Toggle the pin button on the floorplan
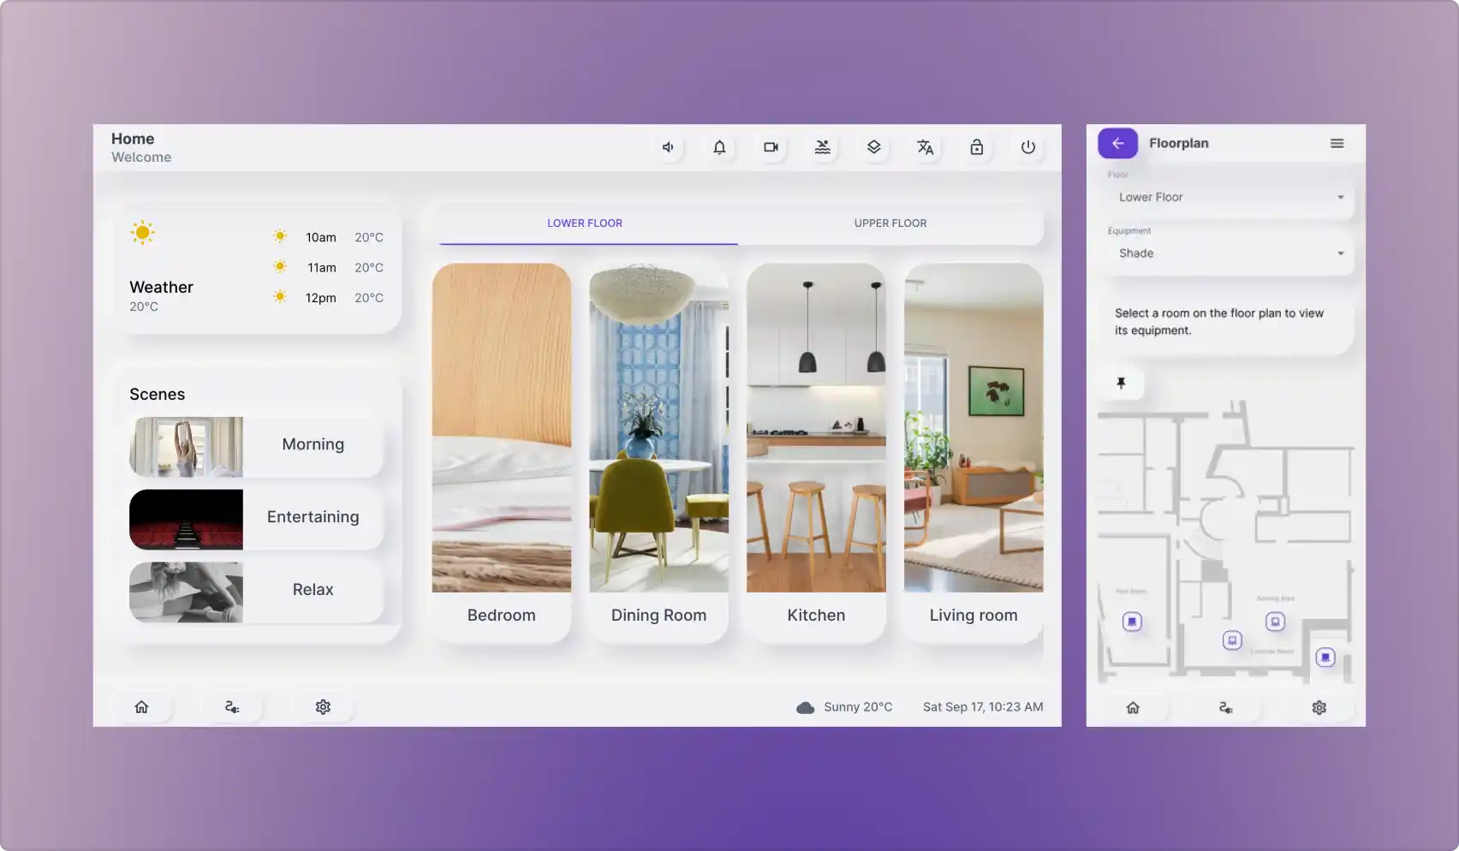 1121,383
